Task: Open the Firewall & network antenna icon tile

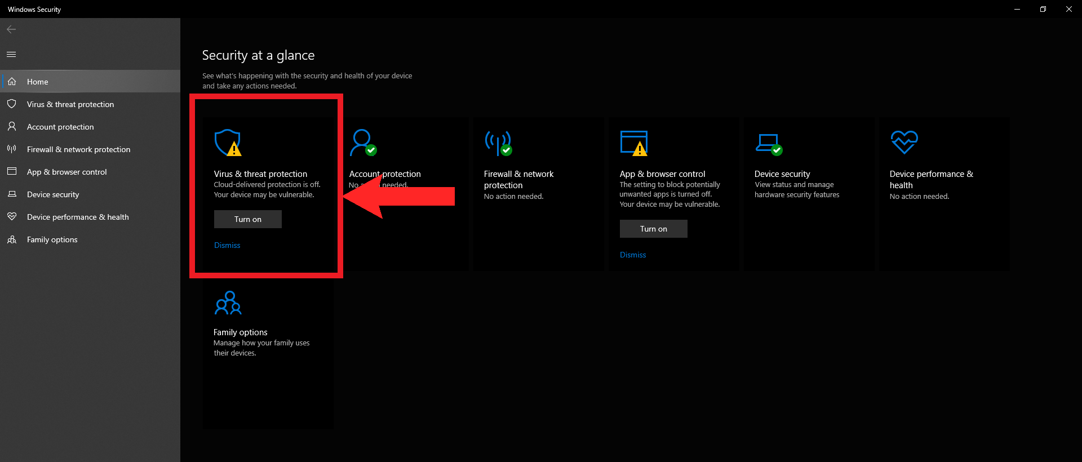Action: [498, 143]
